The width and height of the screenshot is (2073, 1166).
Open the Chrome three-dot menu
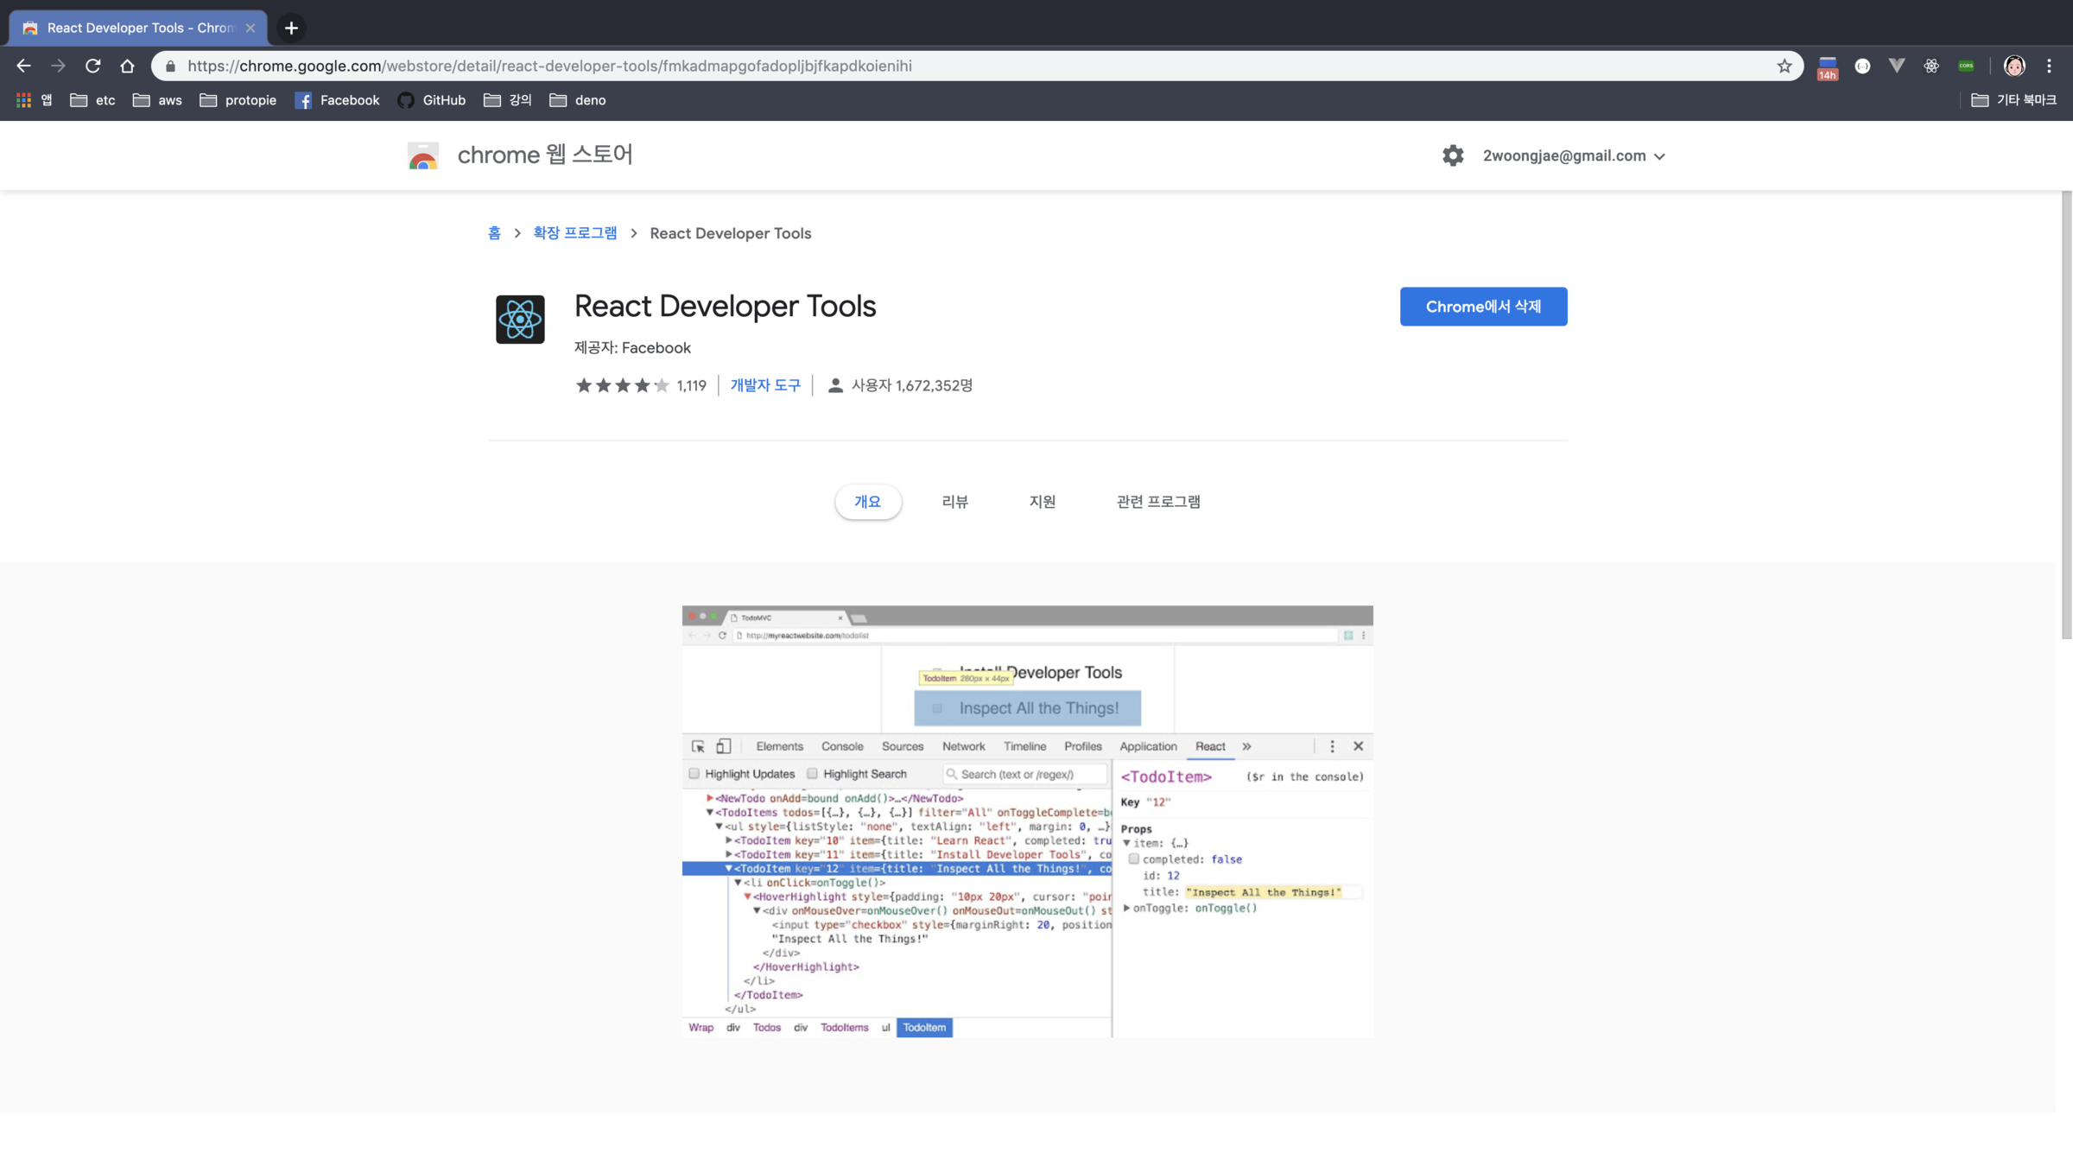click(2049, 66)
